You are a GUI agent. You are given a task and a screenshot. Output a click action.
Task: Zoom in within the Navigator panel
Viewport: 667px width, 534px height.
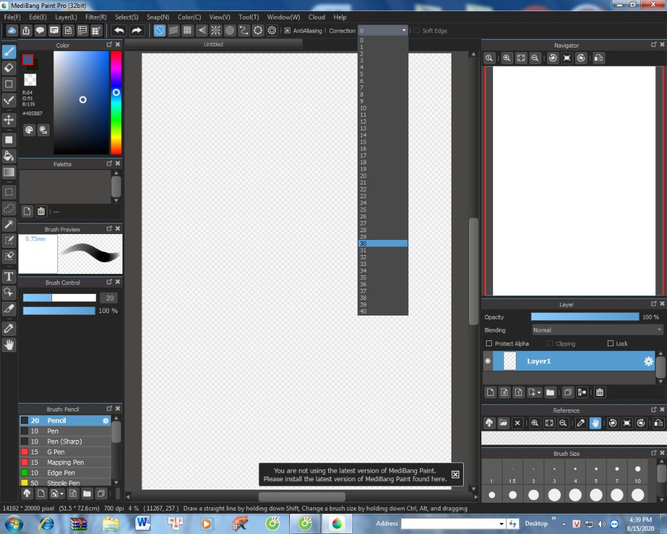tap(507, 58)
